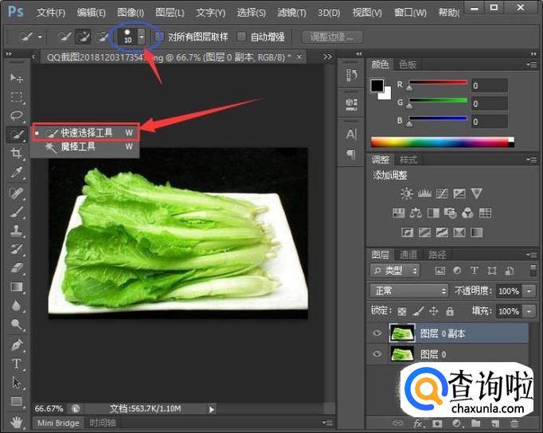Screen dimensions: 543x433
Task: Click the 调整边缘 button
Action: (x=333, y=37)
